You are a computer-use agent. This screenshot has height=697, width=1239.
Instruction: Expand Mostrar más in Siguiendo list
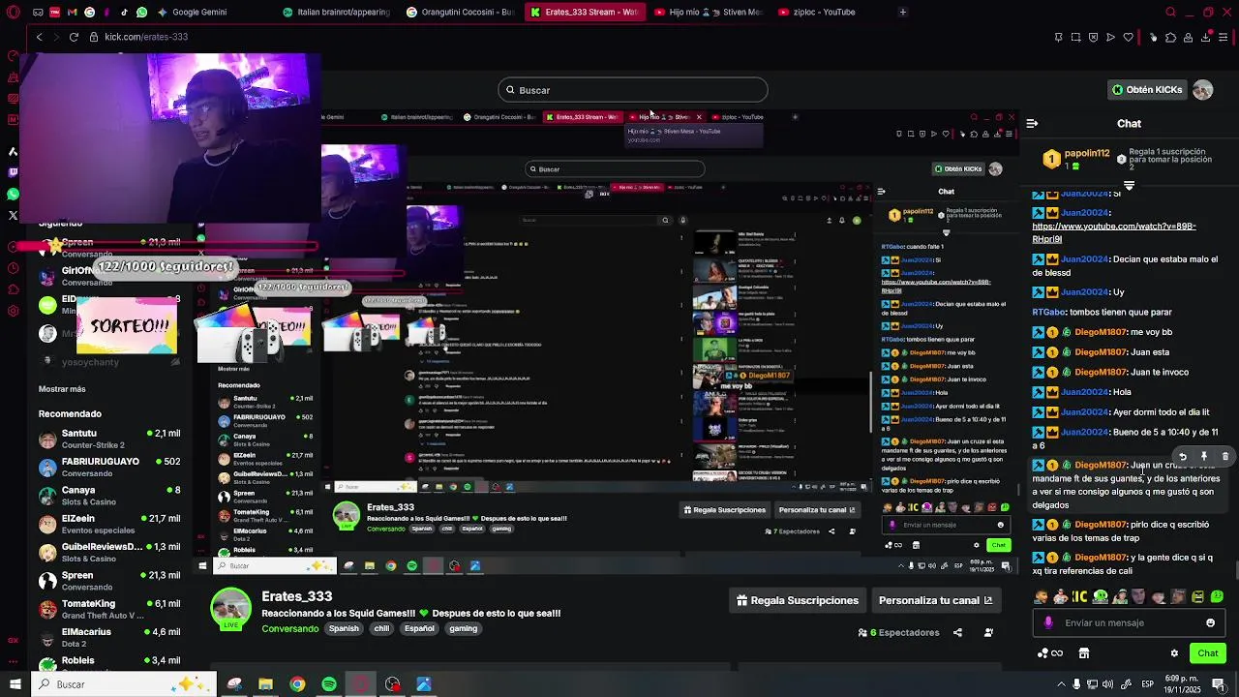click(x=62, y=389)
